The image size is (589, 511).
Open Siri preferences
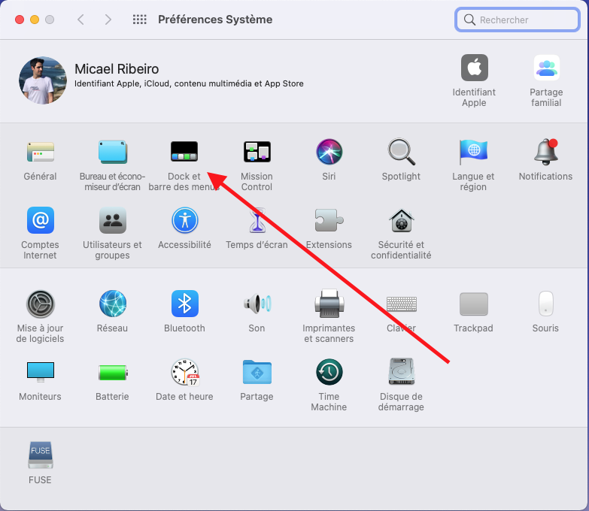(329, 152)
